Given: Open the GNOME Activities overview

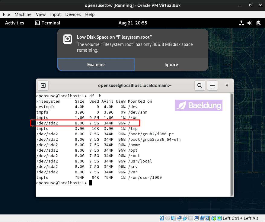Looking at the screenshot, I should (14, 23).
